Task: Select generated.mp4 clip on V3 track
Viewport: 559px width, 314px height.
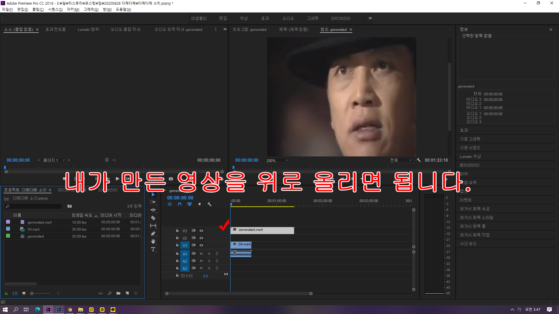Action: (x=262, y=231)
